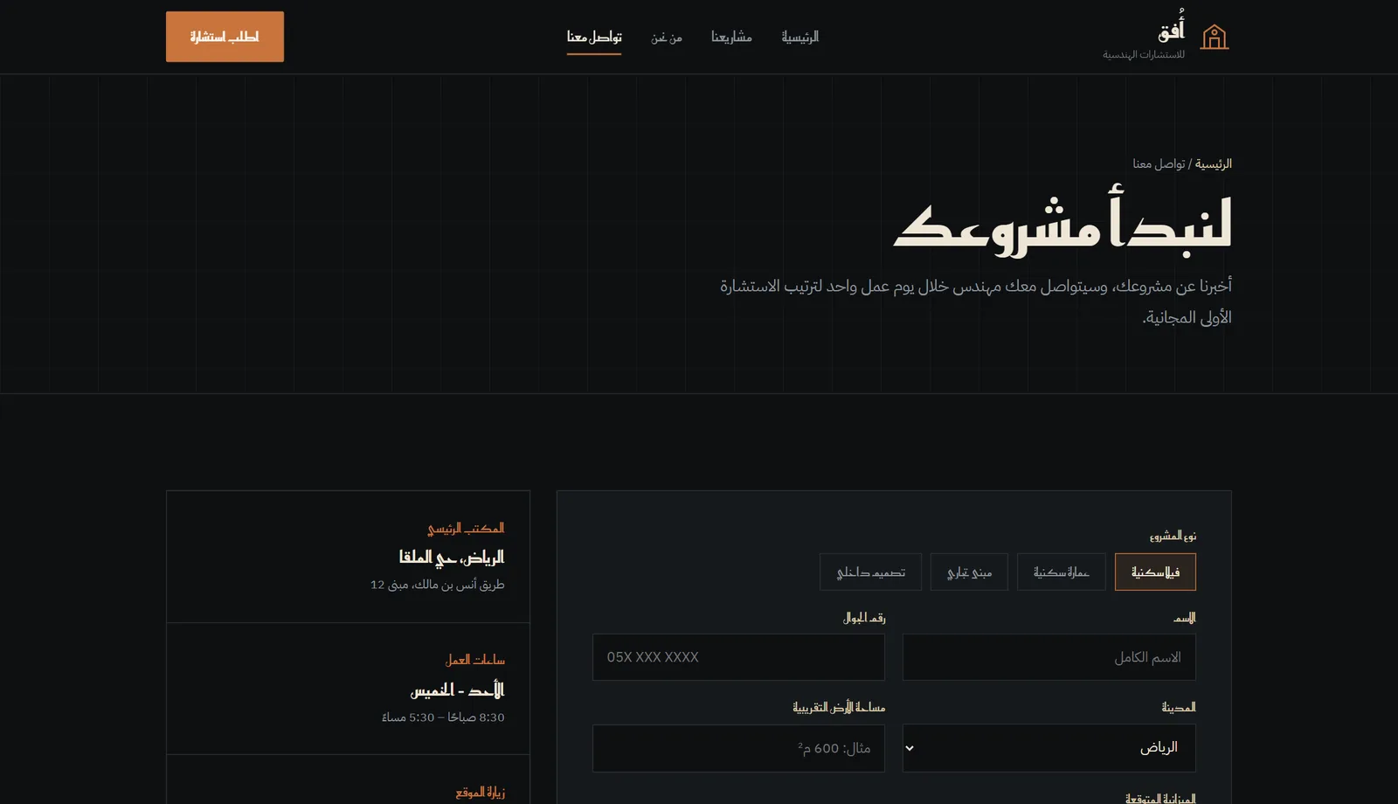Click the land area مثال: 600 field
Screen dimensions: 1398x804
(738, 748)
